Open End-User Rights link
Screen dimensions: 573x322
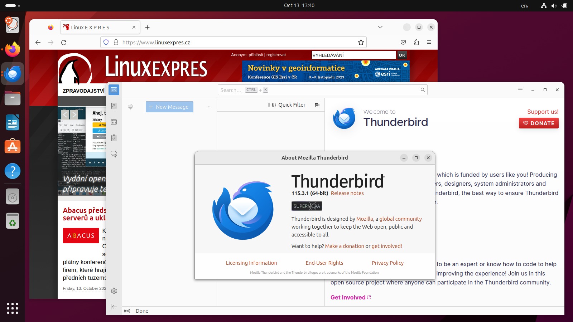tap(324, 263)
